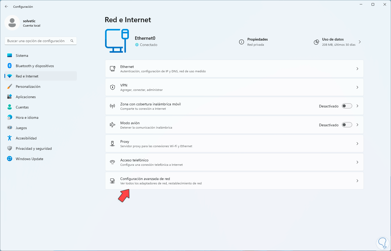391x251 pixels.
Task: Click Desactivado label for mobile hotspot
Action: 329,106
